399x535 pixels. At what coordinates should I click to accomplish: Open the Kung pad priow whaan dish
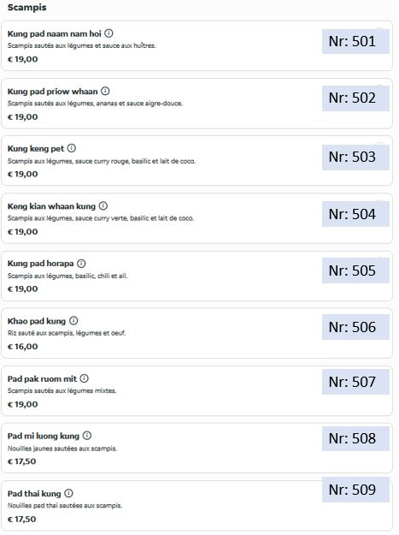[52, 92]
